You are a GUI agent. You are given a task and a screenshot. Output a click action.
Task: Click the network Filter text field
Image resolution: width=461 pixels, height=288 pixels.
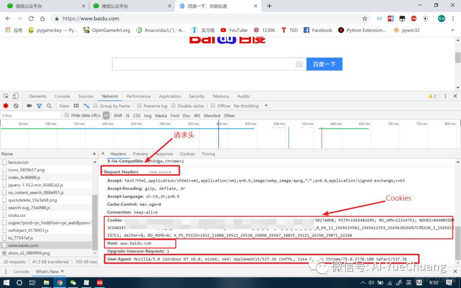click(x=31, y=116)
